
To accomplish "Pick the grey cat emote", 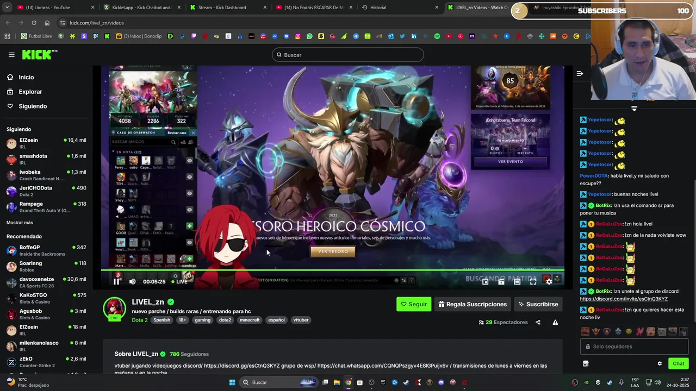I will 662,331.
